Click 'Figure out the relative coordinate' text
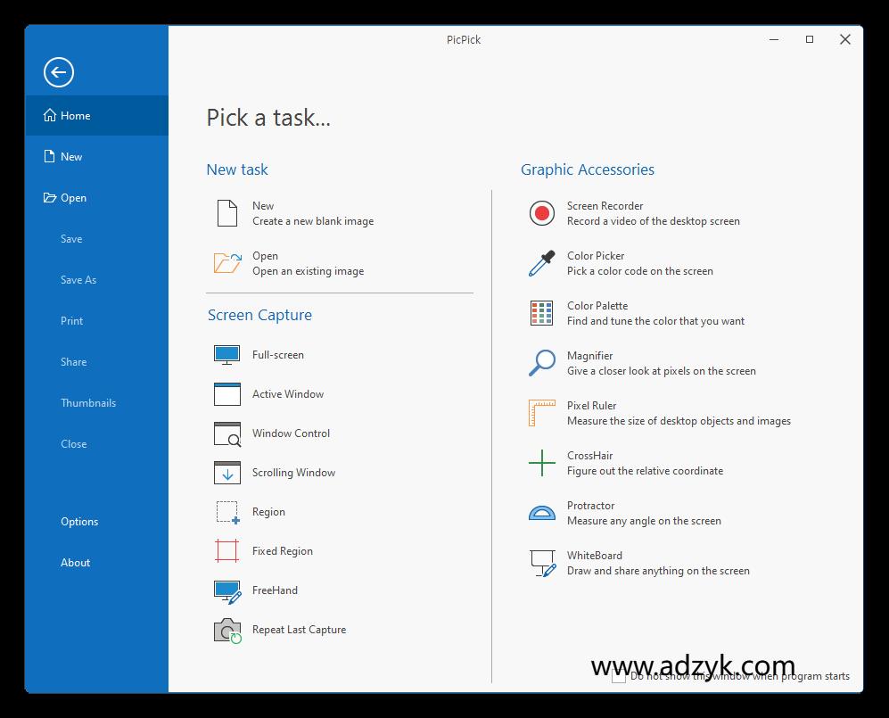 click(x=646, y=471)
